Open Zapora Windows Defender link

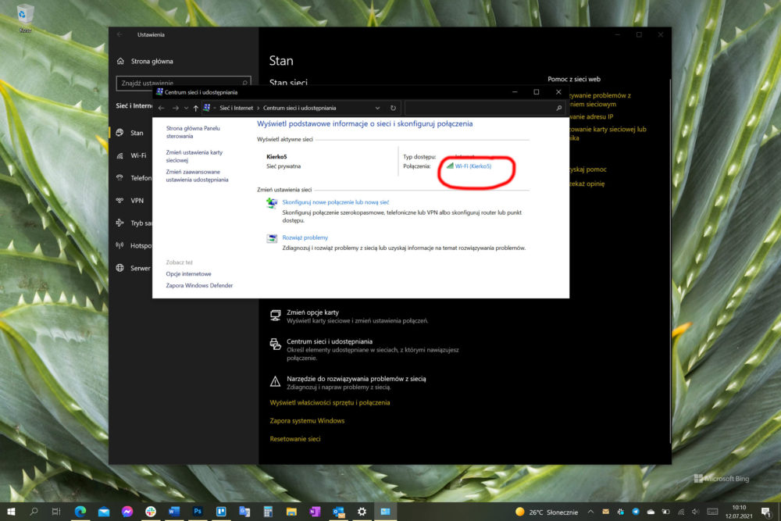pos(199,285)
